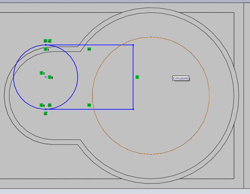
Task: Select the tangent relation icon near the bottom line
Action: coord(50,105)
